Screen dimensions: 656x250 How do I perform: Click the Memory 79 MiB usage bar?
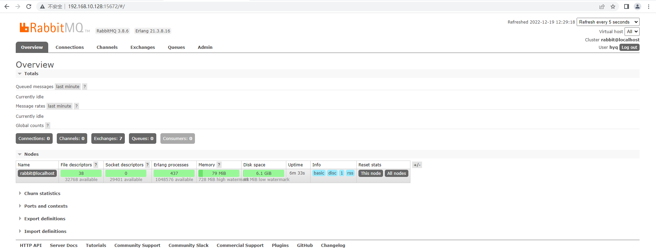point(219,173)
